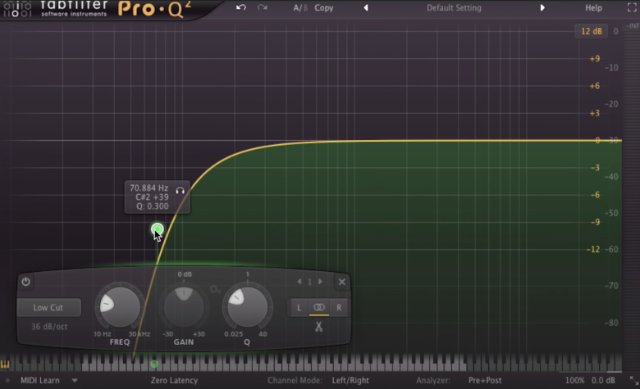Click the Q knob

[247, 307]
